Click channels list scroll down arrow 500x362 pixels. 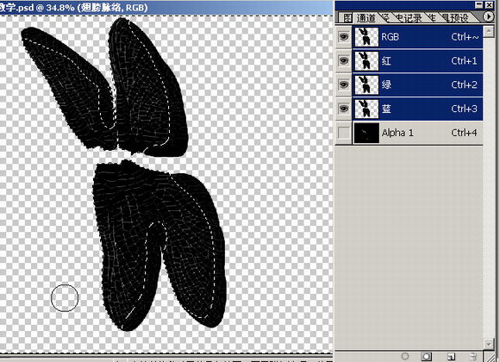pos(488,344)
